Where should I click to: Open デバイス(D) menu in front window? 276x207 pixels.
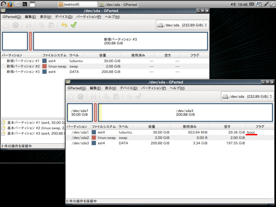[x=129, y=88]
